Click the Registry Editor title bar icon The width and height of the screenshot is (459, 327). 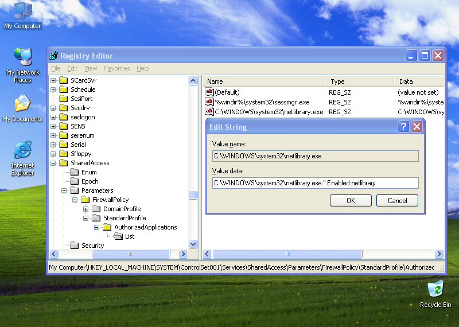(x=54, y=55)
